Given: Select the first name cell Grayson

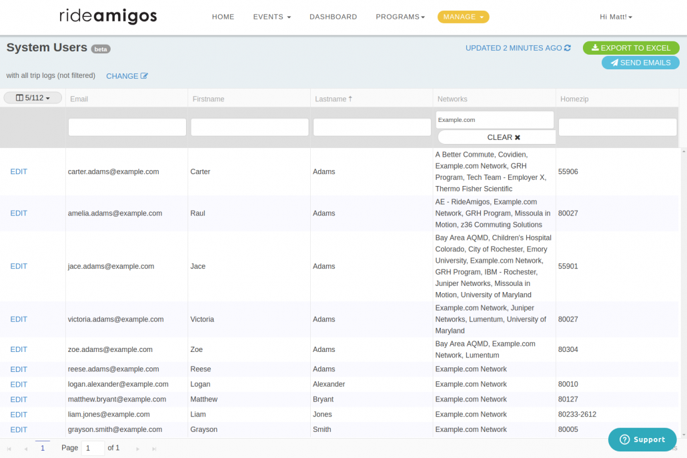Looking at the screenshot, I should (x=203, y=429).
